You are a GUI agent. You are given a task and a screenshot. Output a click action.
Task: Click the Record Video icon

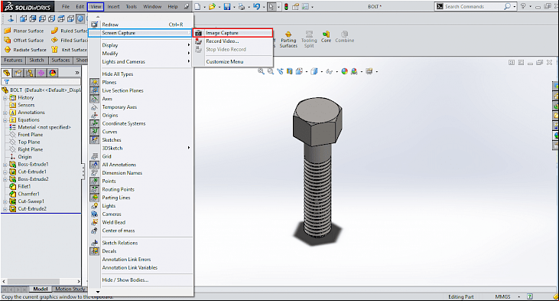(199, 41)
